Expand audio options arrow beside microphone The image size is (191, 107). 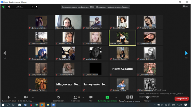coord(15,97)
